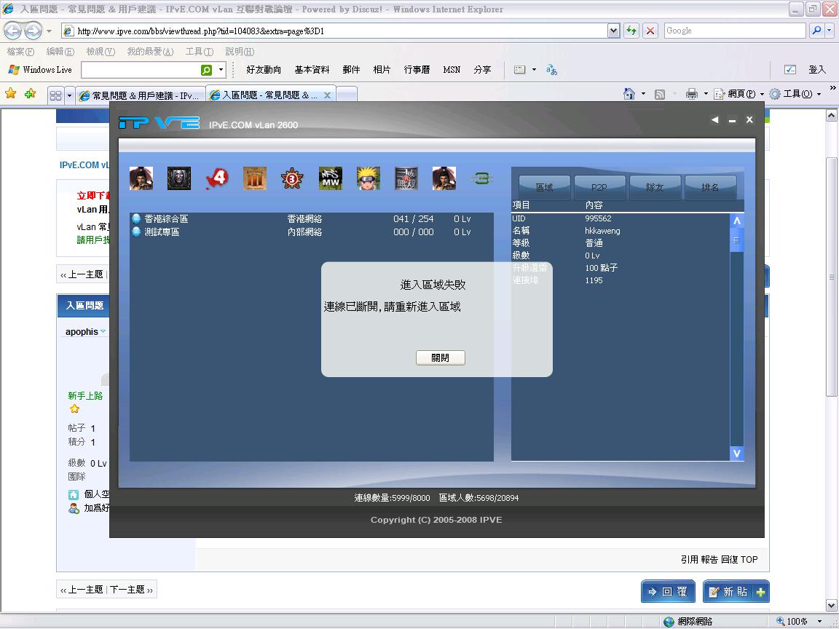The width and height of the screenshot is (839, 629).
Task: Click the warrior portrait icon beside Warcraft III icon
Action: point(141,178)
